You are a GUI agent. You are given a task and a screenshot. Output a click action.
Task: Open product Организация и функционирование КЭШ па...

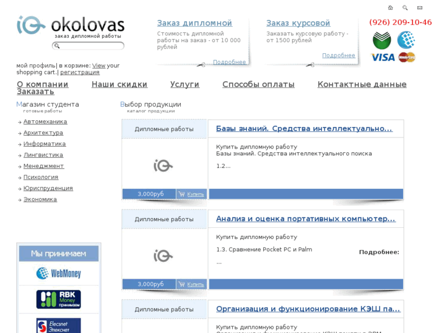pyautogui.click(x=308, y=309)
